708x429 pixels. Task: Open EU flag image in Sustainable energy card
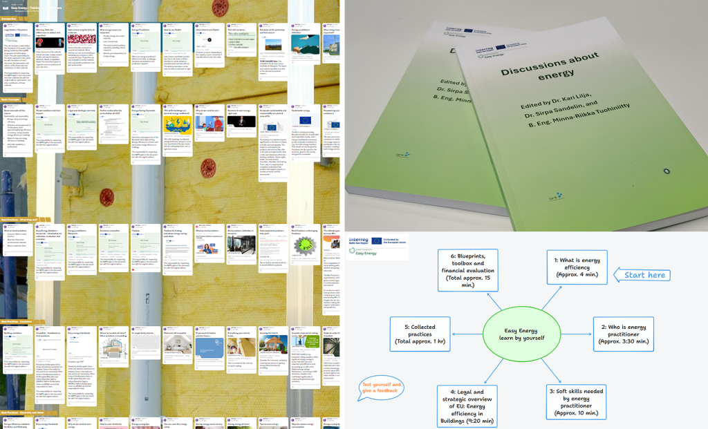point(305,120)
